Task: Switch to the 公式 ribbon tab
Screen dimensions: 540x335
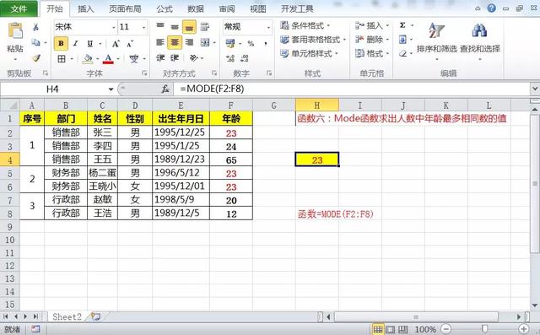Action: point(165,8)
